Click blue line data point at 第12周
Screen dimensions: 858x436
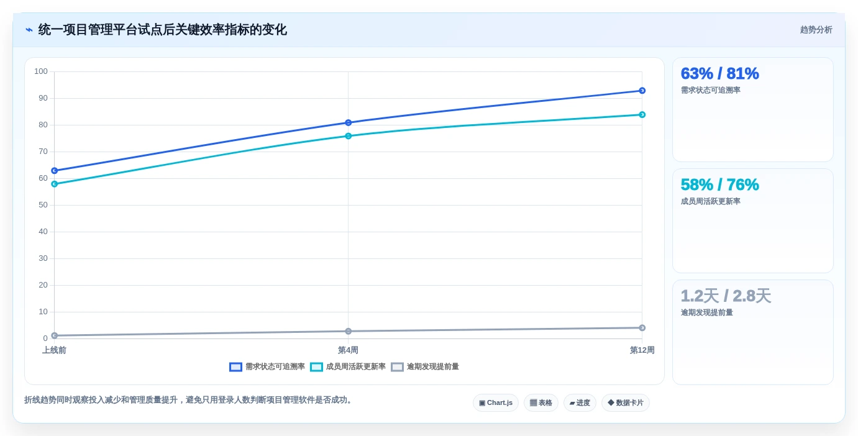tap(642, 91)
